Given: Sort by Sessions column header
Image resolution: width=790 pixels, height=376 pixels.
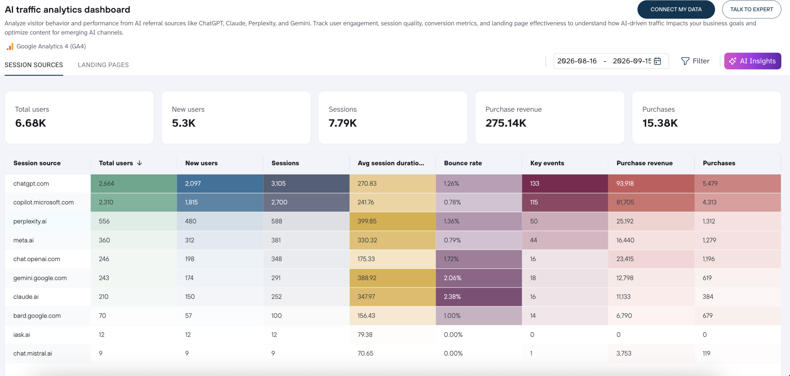Looking at the screenshot, I should click(x=285, y=163).
